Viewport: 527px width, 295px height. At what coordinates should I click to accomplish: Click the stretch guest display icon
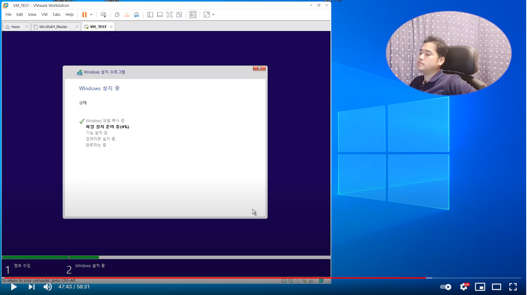tap(207, 15)
